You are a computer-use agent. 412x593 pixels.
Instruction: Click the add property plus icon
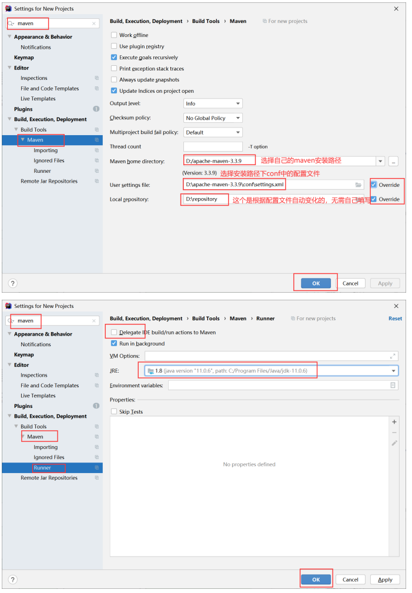(x=394, y=421)
